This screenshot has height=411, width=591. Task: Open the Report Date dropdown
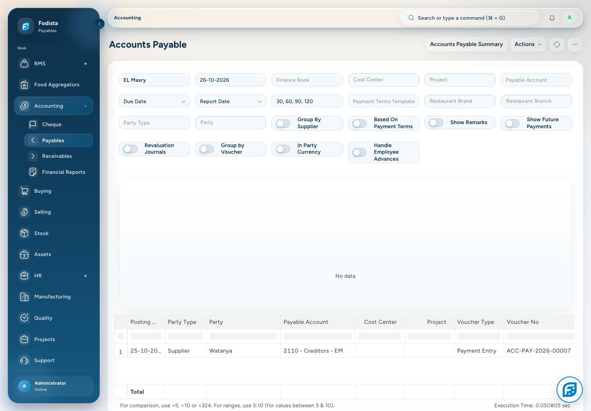pos(231,102)
